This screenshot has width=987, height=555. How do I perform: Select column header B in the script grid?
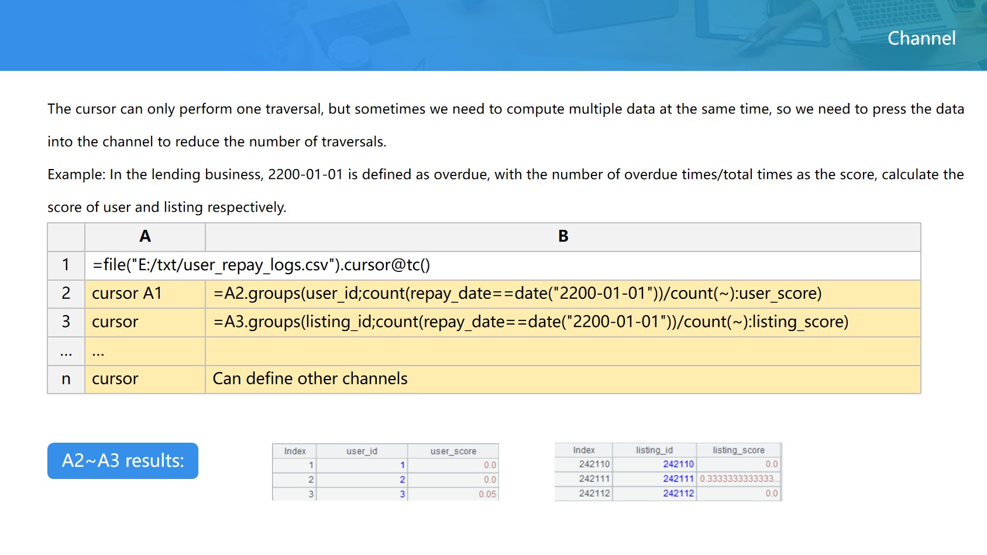click(563, 236)
